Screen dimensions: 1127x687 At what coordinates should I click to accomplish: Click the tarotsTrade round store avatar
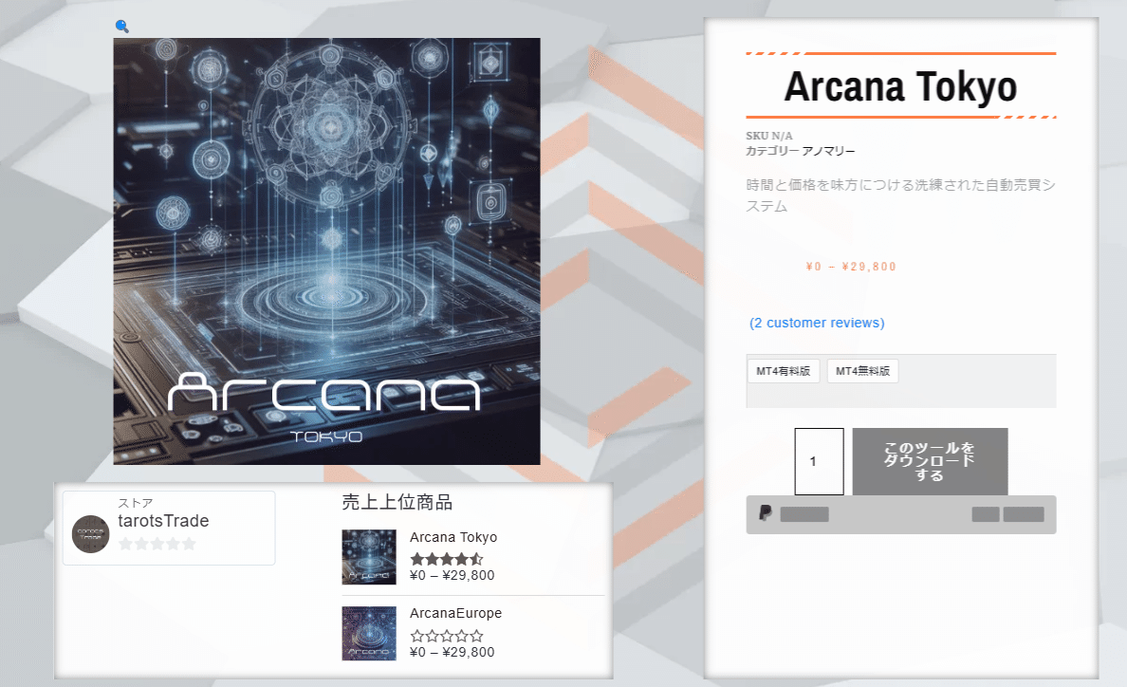point(90,534)
